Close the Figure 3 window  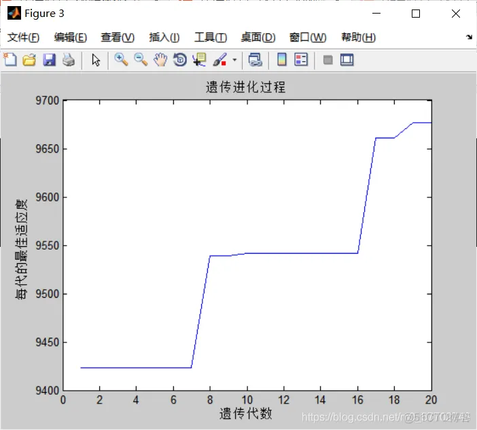click(456, 14)
